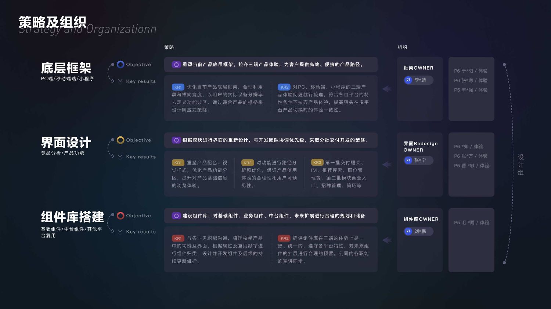Expand Key results chevron under 界面设计
The width and height of the screenshot is (551, 309).
(120, 157)
